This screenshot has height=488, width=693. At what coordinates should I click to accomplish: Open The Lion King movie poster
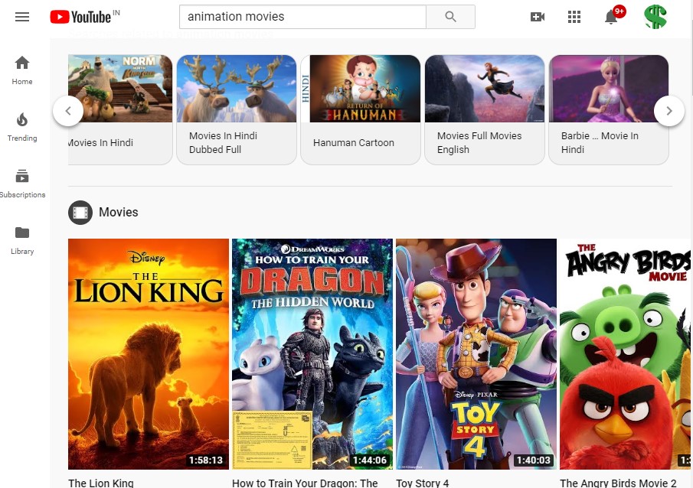pyautogui.click(x=149, y=353)
